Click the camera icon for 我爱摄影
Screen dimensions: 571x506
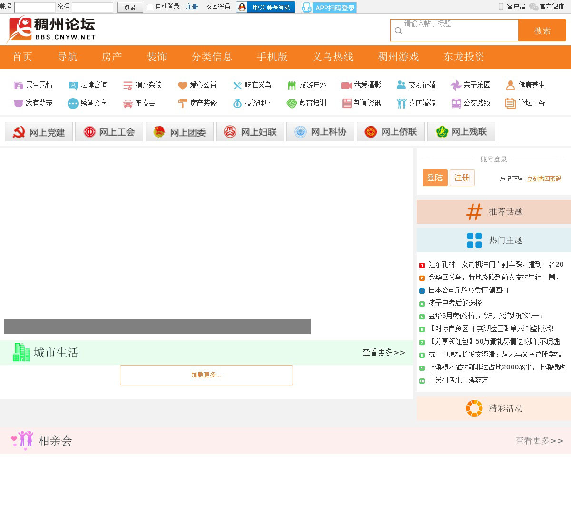pyautogui.click(x=346, y=85)
